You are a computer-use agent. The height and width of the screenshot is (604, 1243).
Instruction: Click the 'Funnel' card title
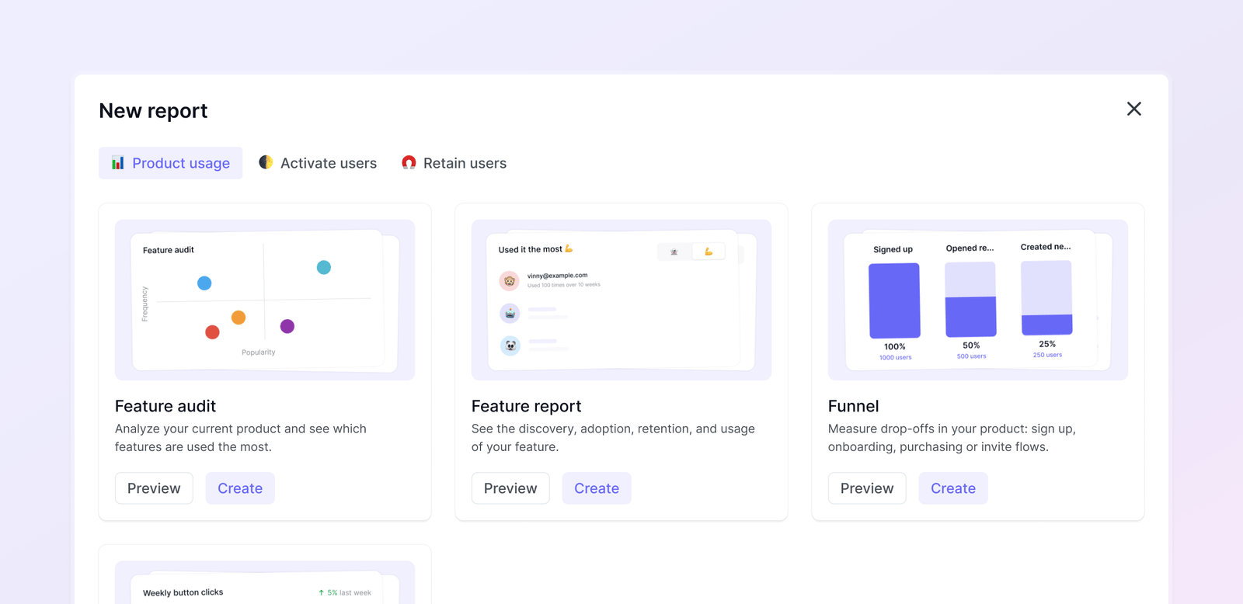point(854,406)
